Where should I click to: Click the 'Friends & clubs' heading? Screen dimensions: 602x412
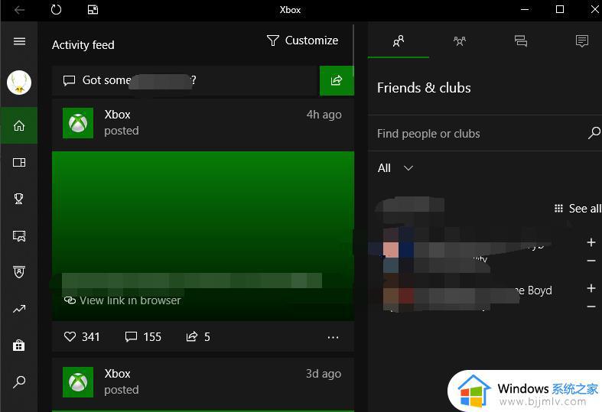click(x=424, y=88)
